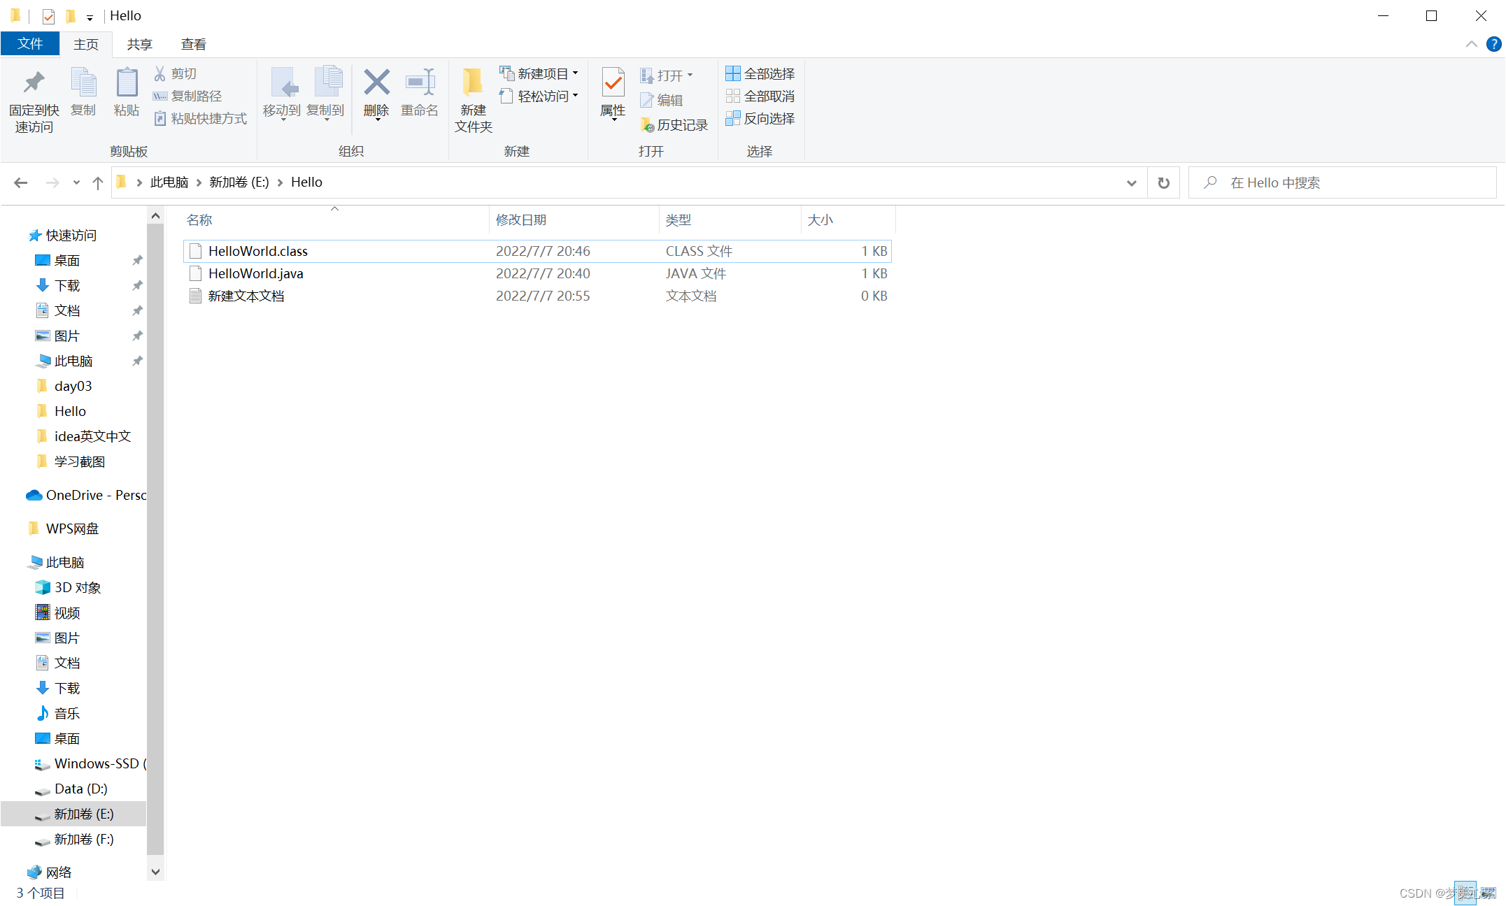
Task: Click 此电脑 in address breadcrumb
Action: coord(169,182)
